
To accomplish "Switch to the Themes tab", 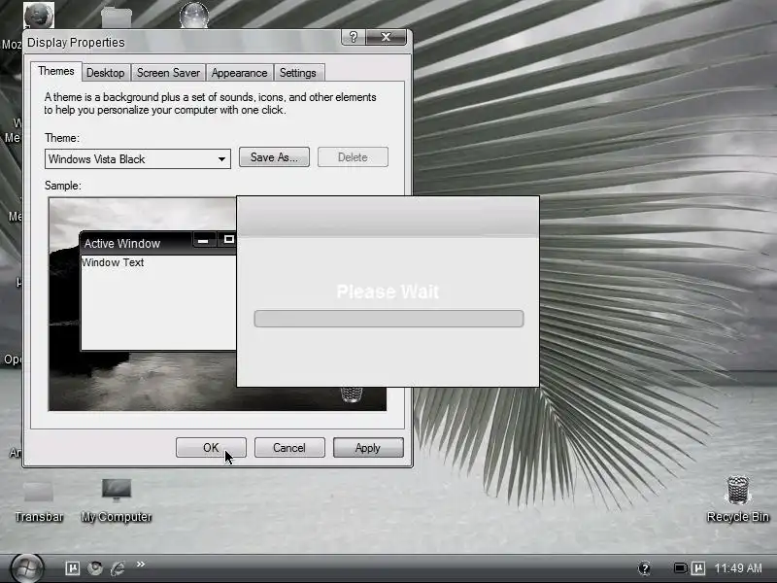I will pos(56,71).
